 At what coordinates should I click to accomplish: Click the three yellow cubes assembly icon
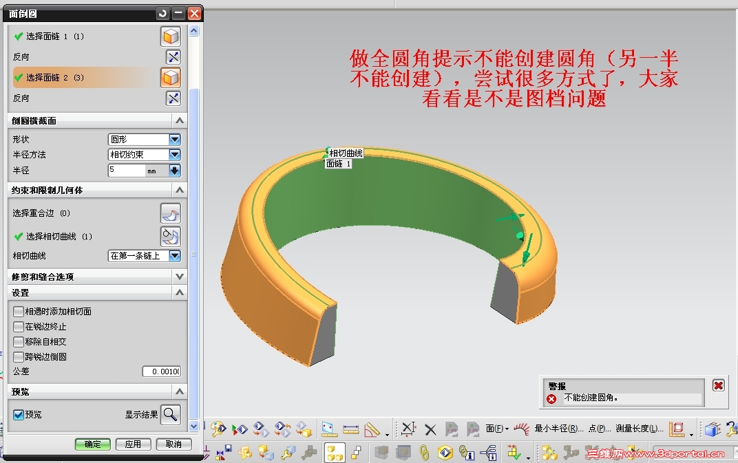(335, 453)
